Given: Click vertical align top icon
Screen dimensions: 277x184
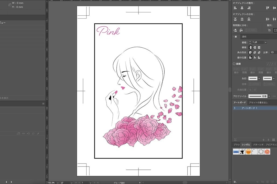Looking at the screenshot, I should point(268,8).
